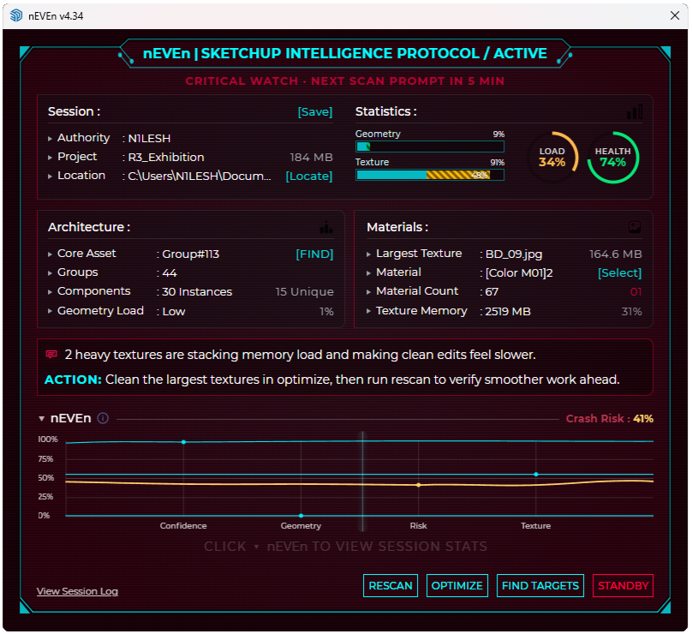Image resolution: width=692 pixels, height=634 pixels.
Task: Expand the Texture Memory row arrow
Action: point(368,311)
